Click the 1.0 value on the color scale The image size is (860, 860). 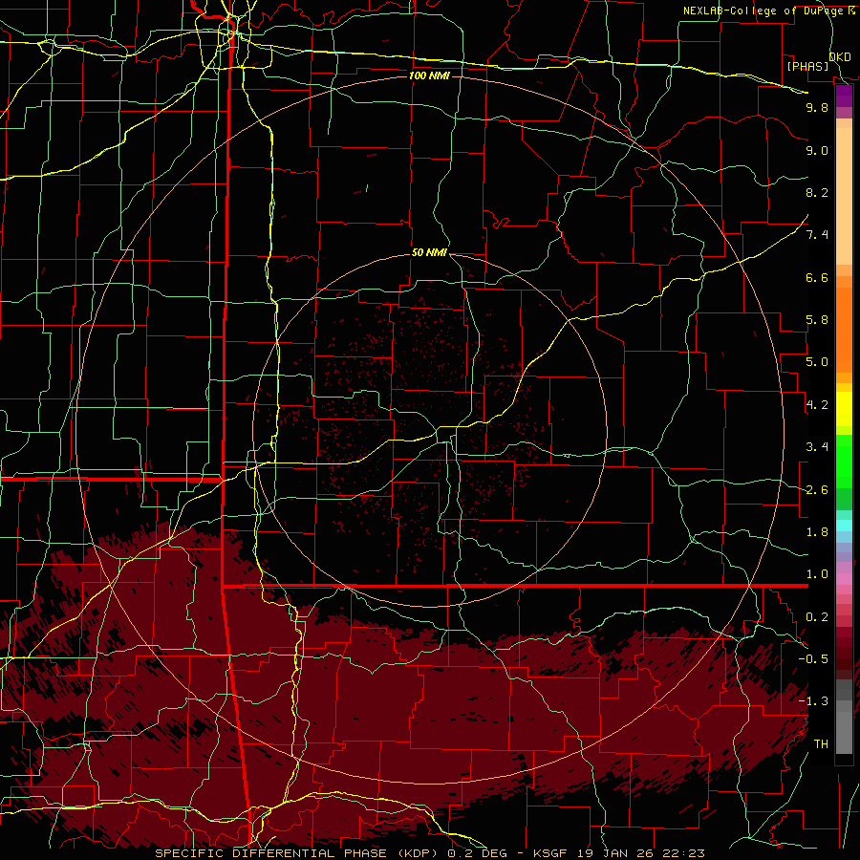coord(817,574)
